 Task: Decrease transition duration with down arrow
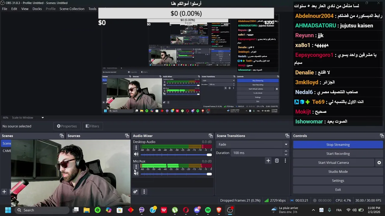point(286,154)
